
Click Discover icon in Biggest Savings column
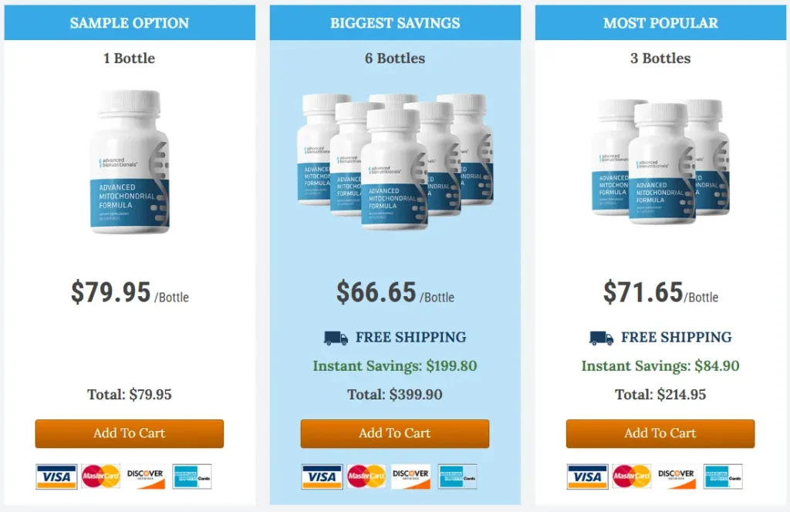410,477
